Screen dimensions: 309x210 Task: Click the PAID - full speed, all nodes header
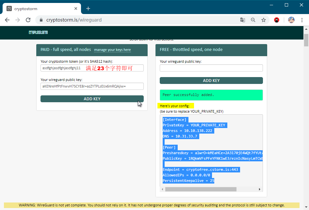pyautogui.click(x=66, y=49)
